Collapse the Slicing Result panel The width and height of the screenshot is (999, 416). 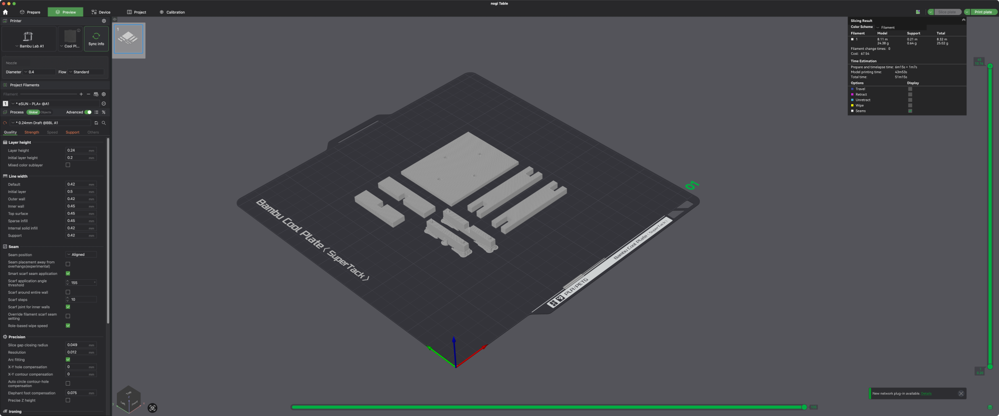click(964, 20)
